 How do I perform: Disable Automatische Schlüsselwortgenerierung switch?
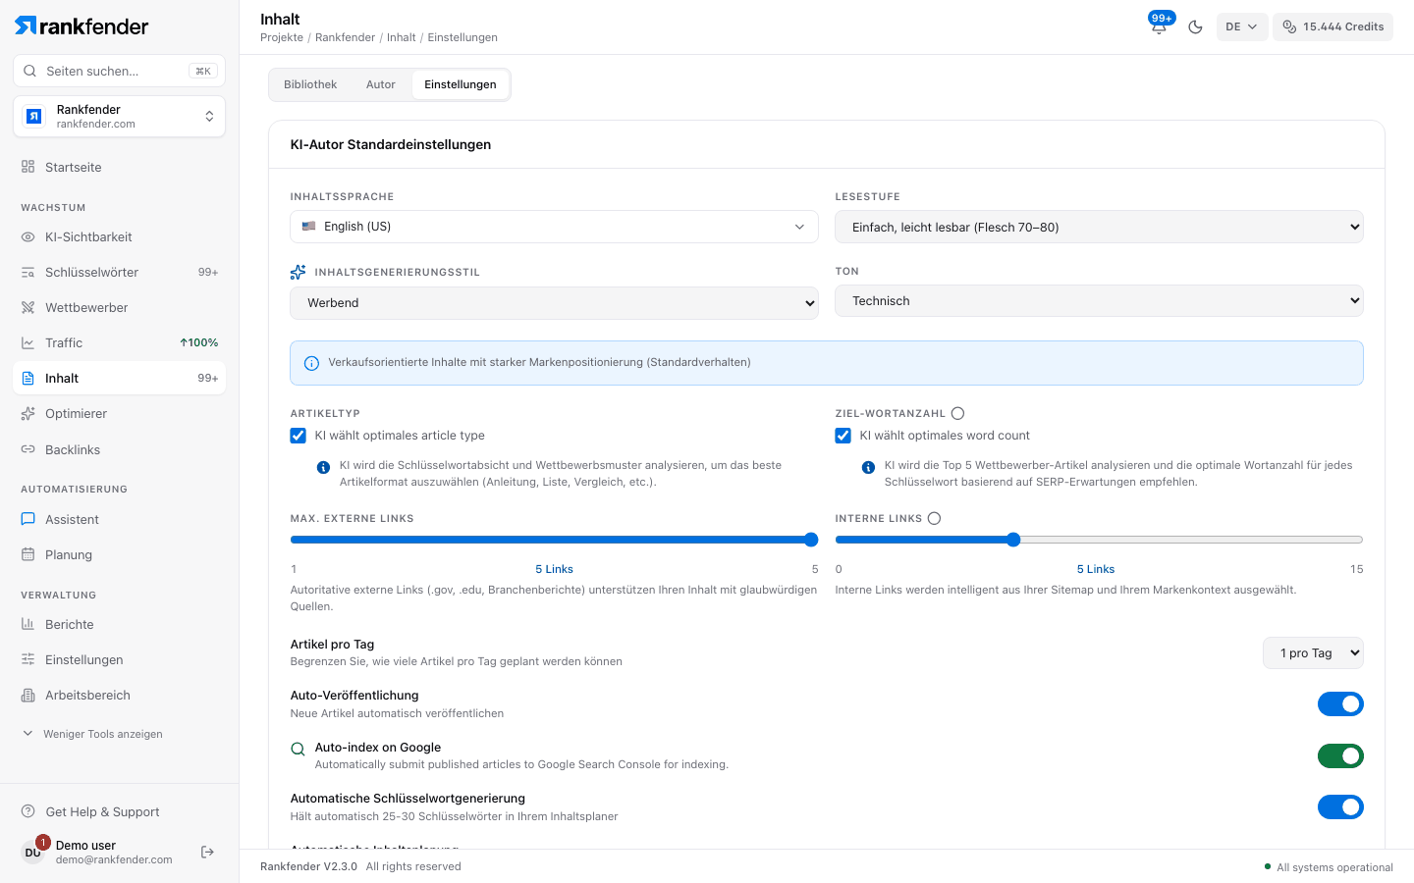(1340, 806)
